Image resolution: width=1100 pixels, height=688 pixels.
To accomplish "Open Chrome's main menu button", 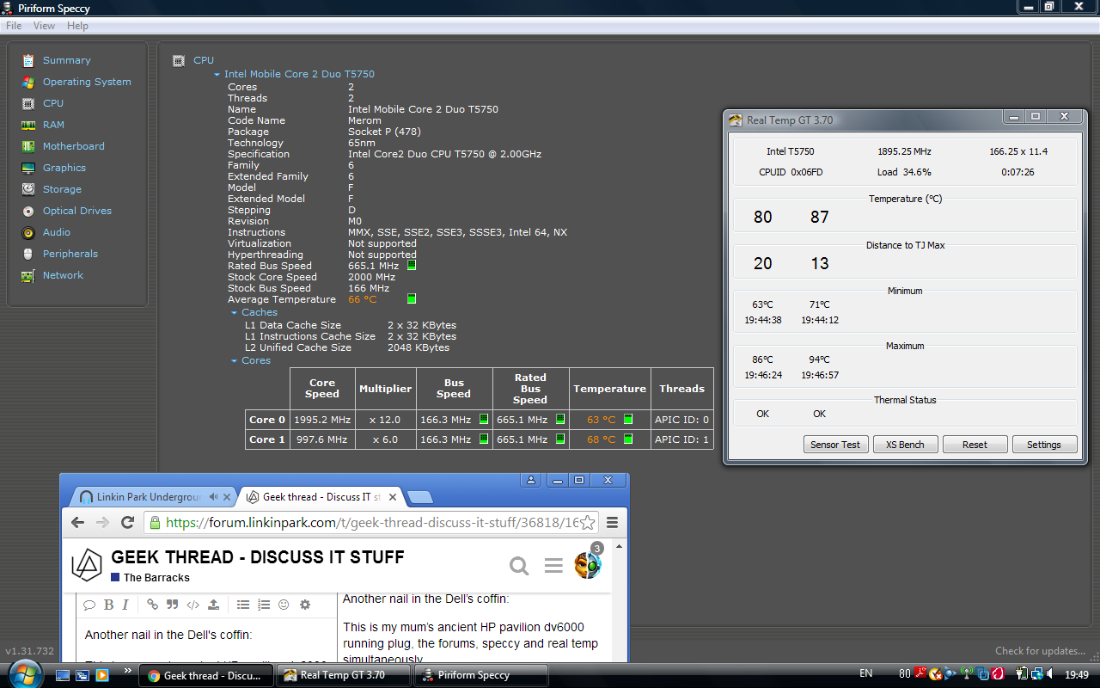I will 613,522.
